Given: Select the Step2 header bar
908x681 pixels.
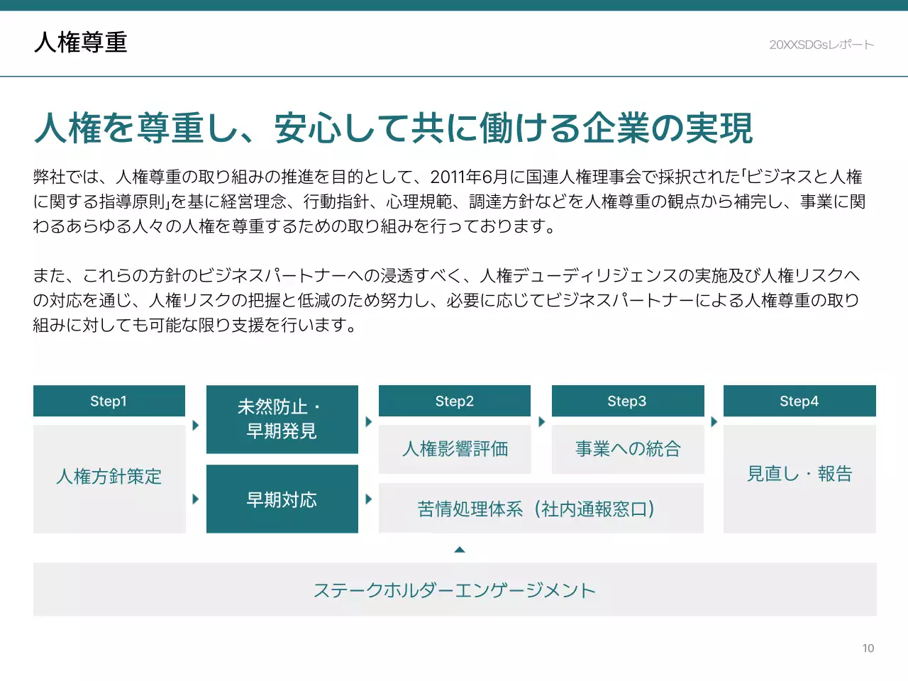Looking at the screenshot, I should 455,401.
